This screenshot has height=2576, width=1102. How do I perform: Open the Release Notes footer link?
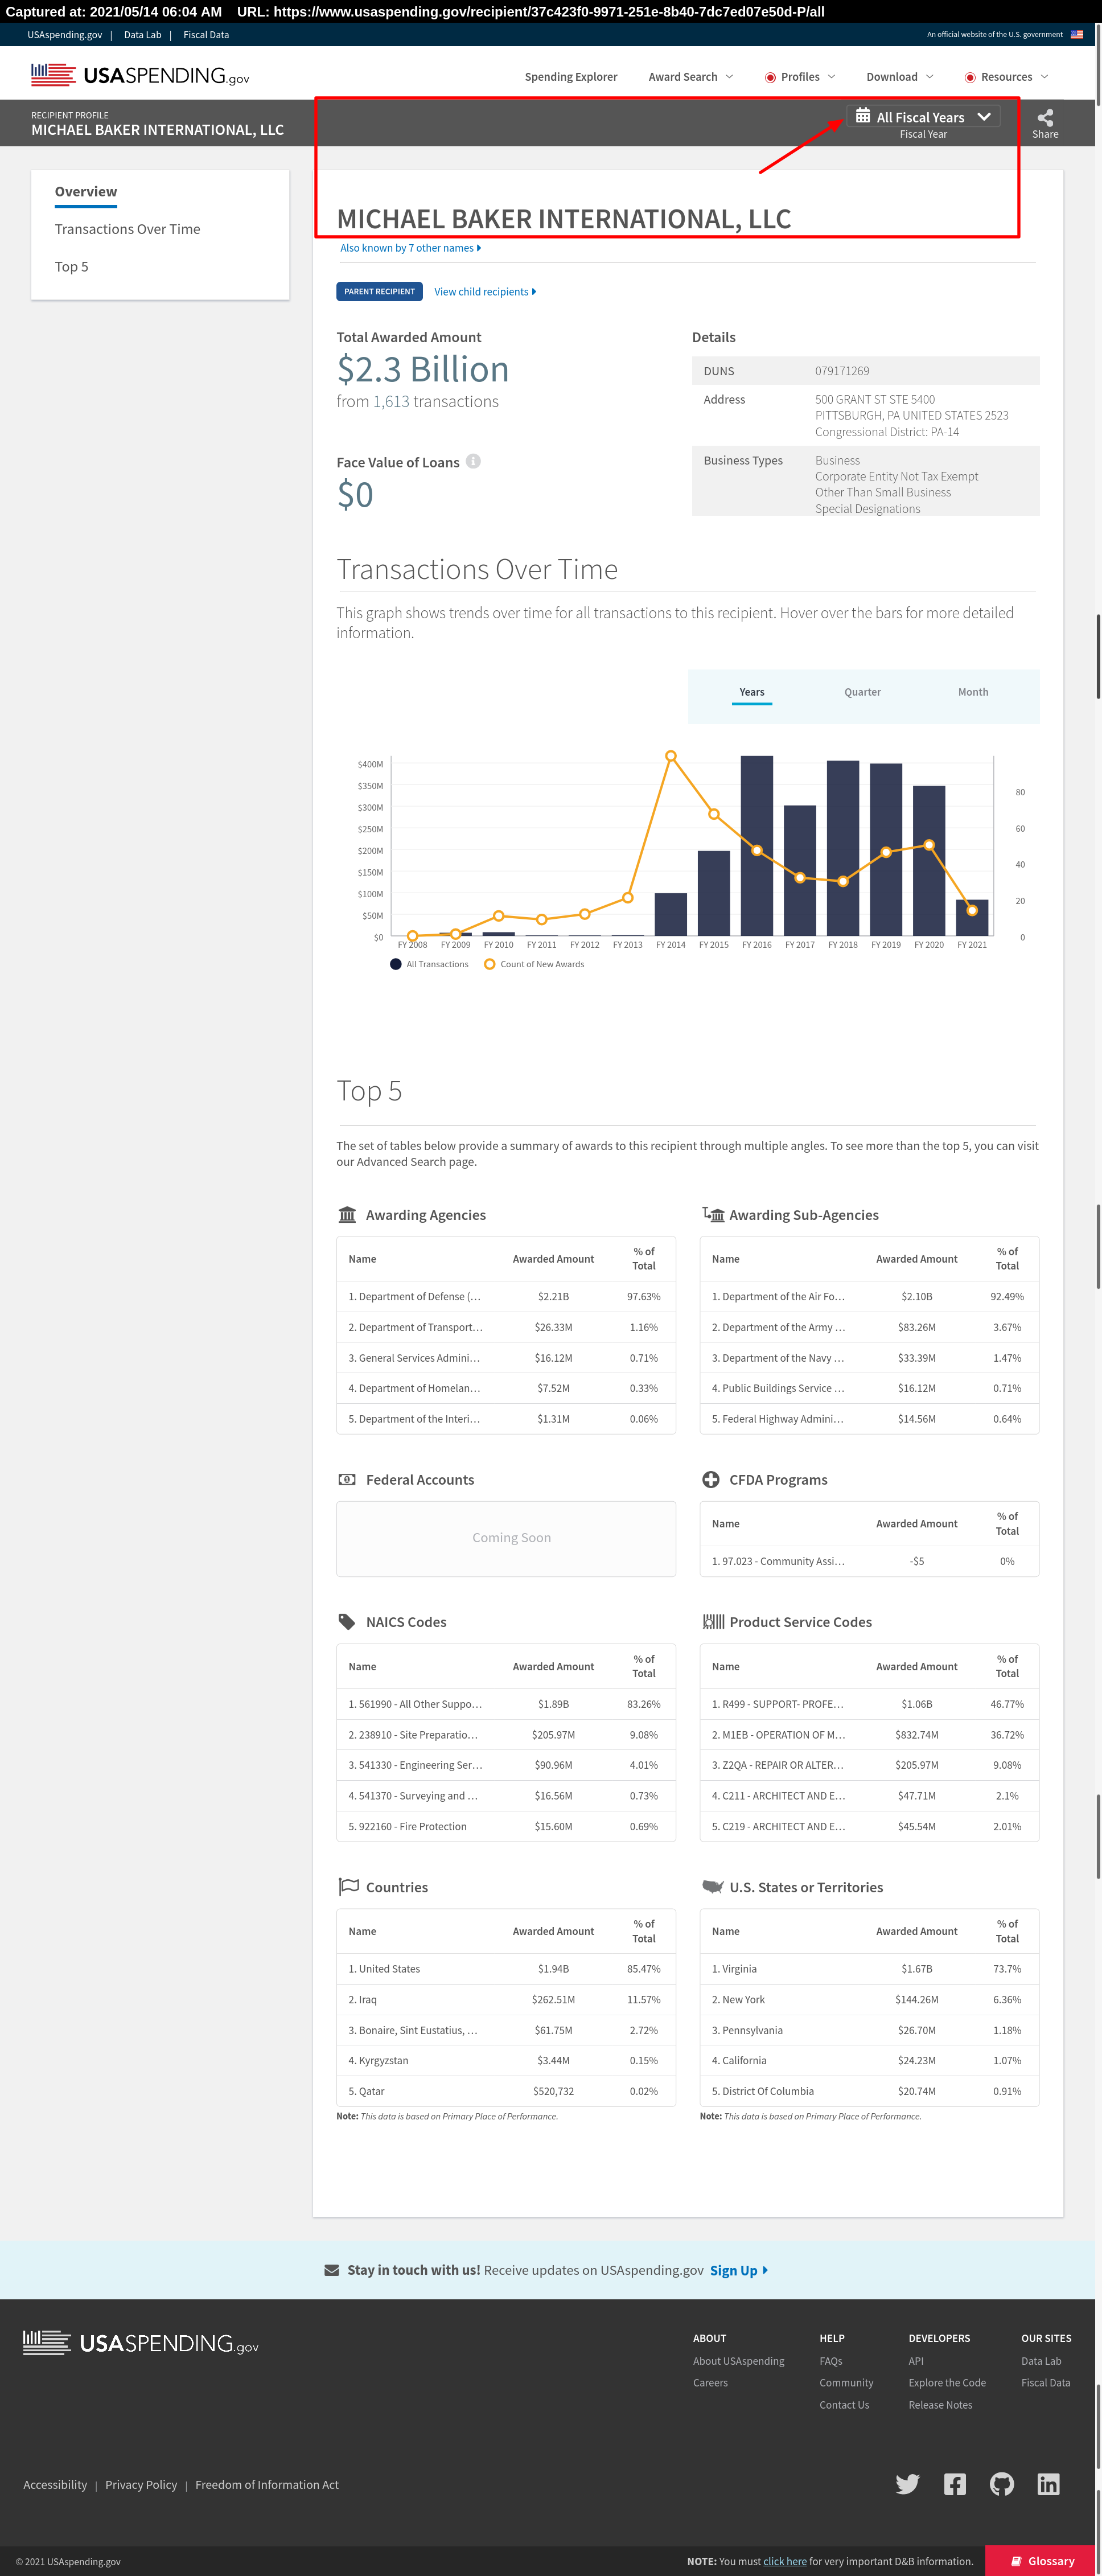(940, 2405)
